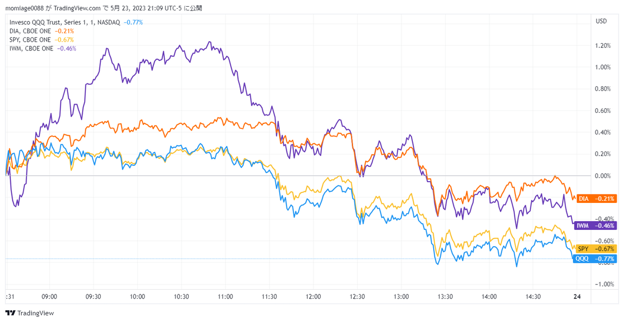Image resolution: width=624 pixels, height=322 pixels.
Task: Click the 0.00% price scale label
Action: tap(603, 176)
